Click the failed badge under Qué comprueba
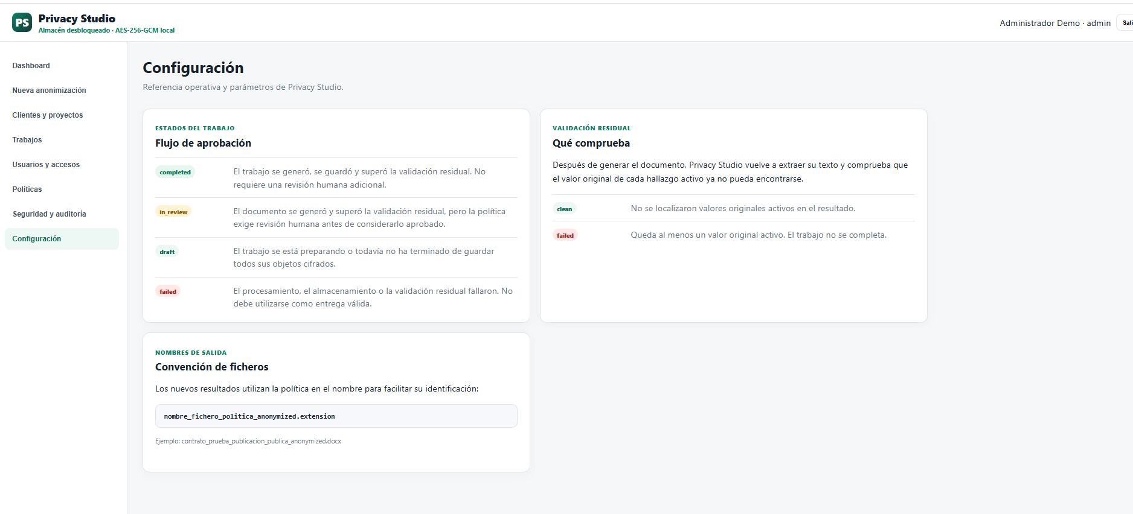Screen dimensions: 1133x514 565,235
